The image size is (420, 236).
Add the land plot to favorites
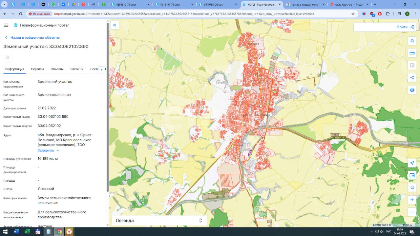[8, 58]
